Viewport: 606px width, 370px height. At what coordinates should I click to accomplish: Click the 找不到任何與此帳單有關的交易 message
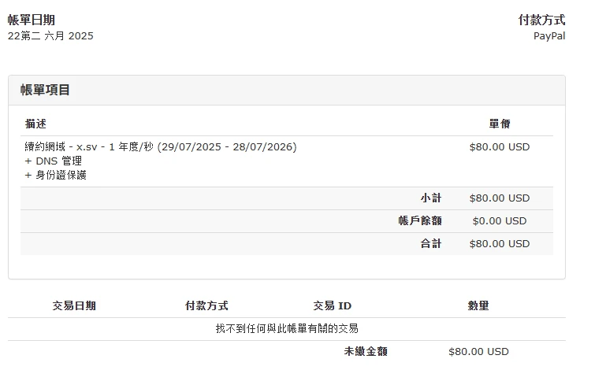tap(287, 328)
